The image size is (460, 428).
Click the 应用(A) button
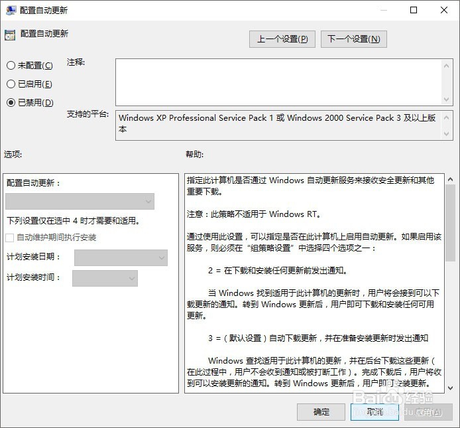pos(428,412)
